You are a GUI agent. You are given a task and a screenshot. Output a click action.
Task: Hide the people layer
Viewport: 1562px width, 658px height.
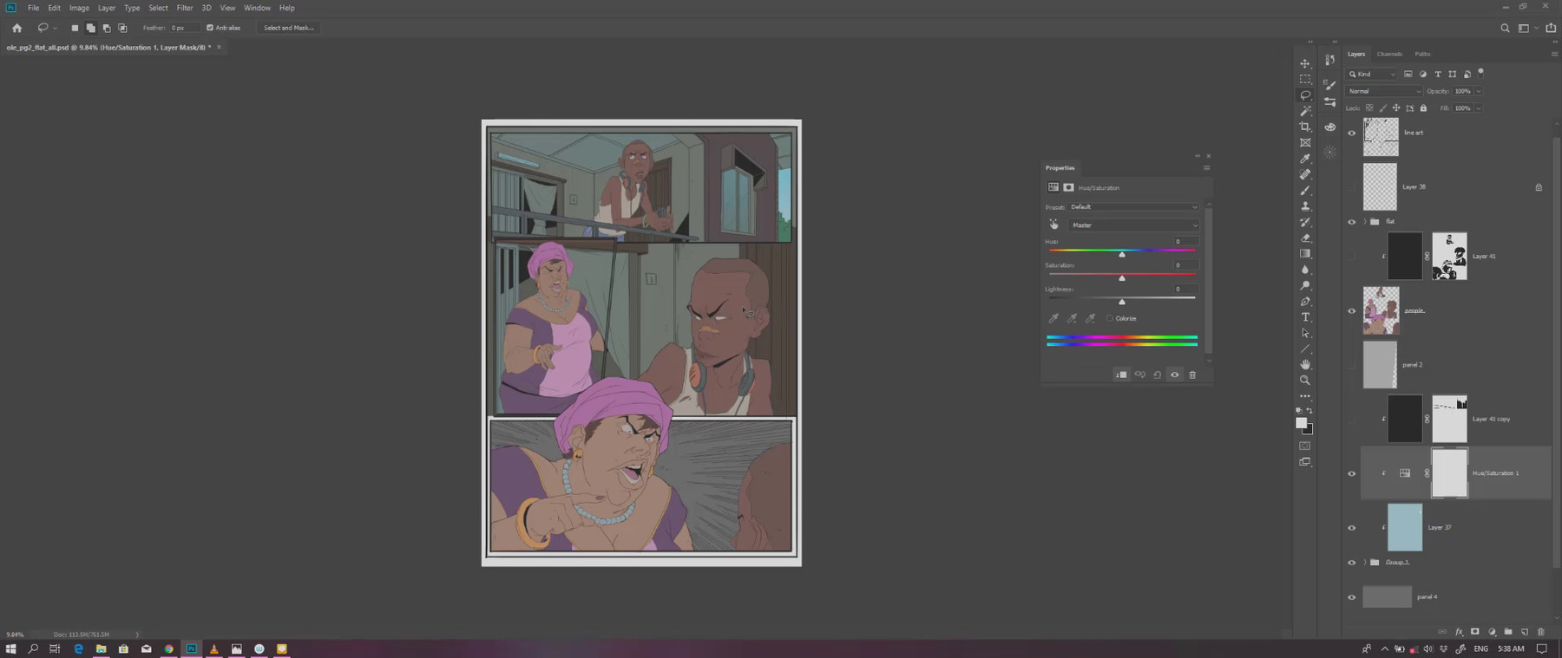(x=1351, y=310)
